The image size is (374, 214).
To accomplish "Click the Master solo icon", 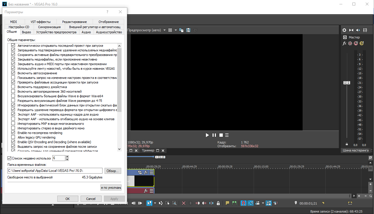I will pos(362,43).
